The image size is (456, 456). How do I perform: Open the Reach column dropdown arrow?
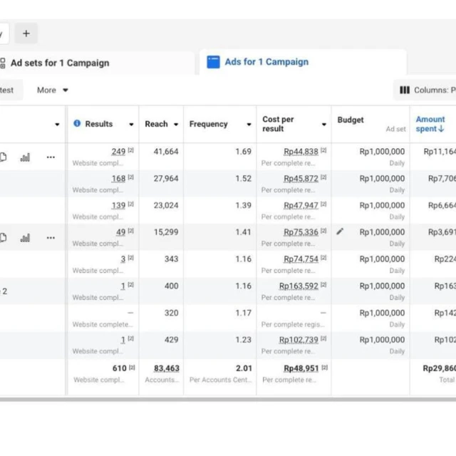[175, 125]
